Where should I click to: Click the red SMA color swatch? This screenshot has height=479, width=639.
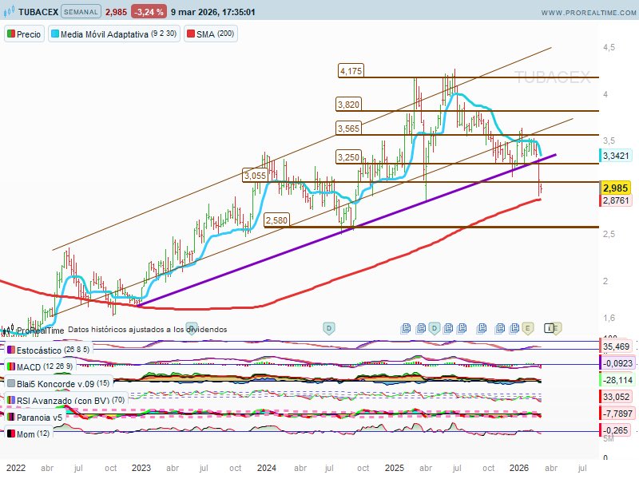point(191,34)
